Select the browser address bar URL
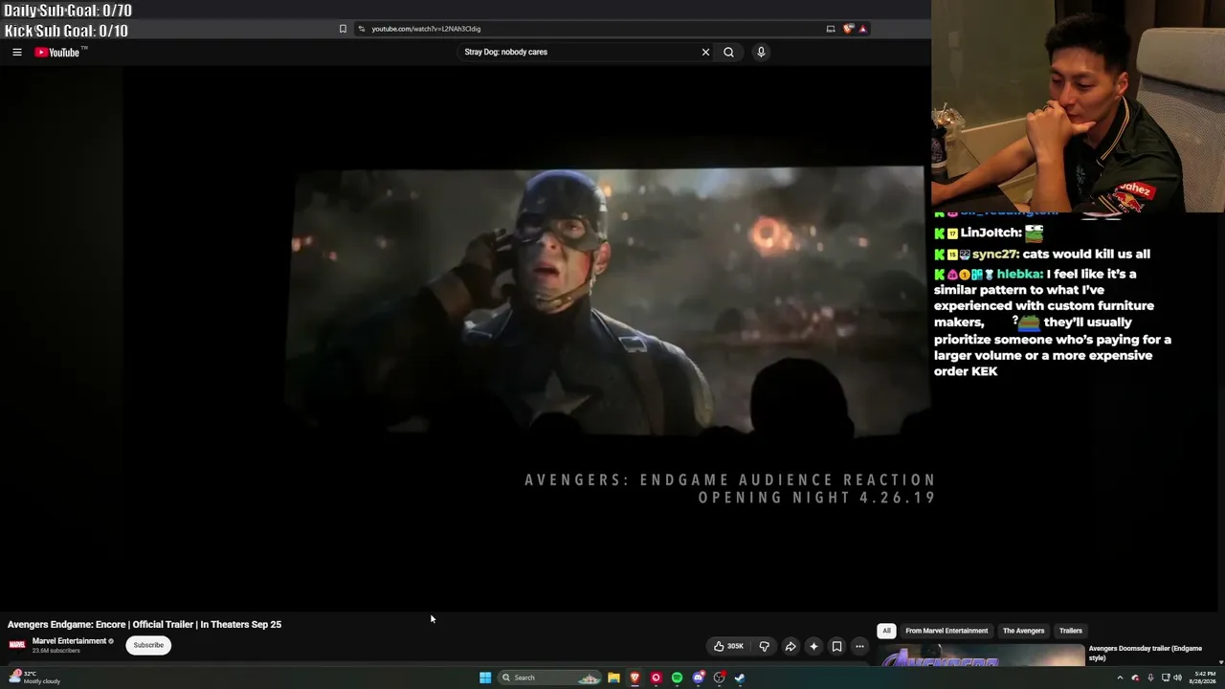The image size is (1225, 689). tap(426, 29)
